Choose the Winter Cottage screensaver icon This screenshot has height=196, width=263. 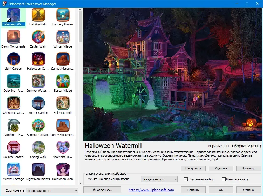[x=14, y=169]
